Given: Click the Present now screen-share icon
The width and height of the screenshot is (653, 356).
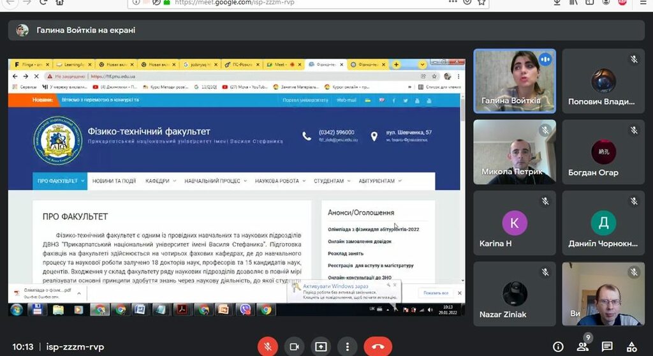Looking at the screenshot, I should coord(320,346).
